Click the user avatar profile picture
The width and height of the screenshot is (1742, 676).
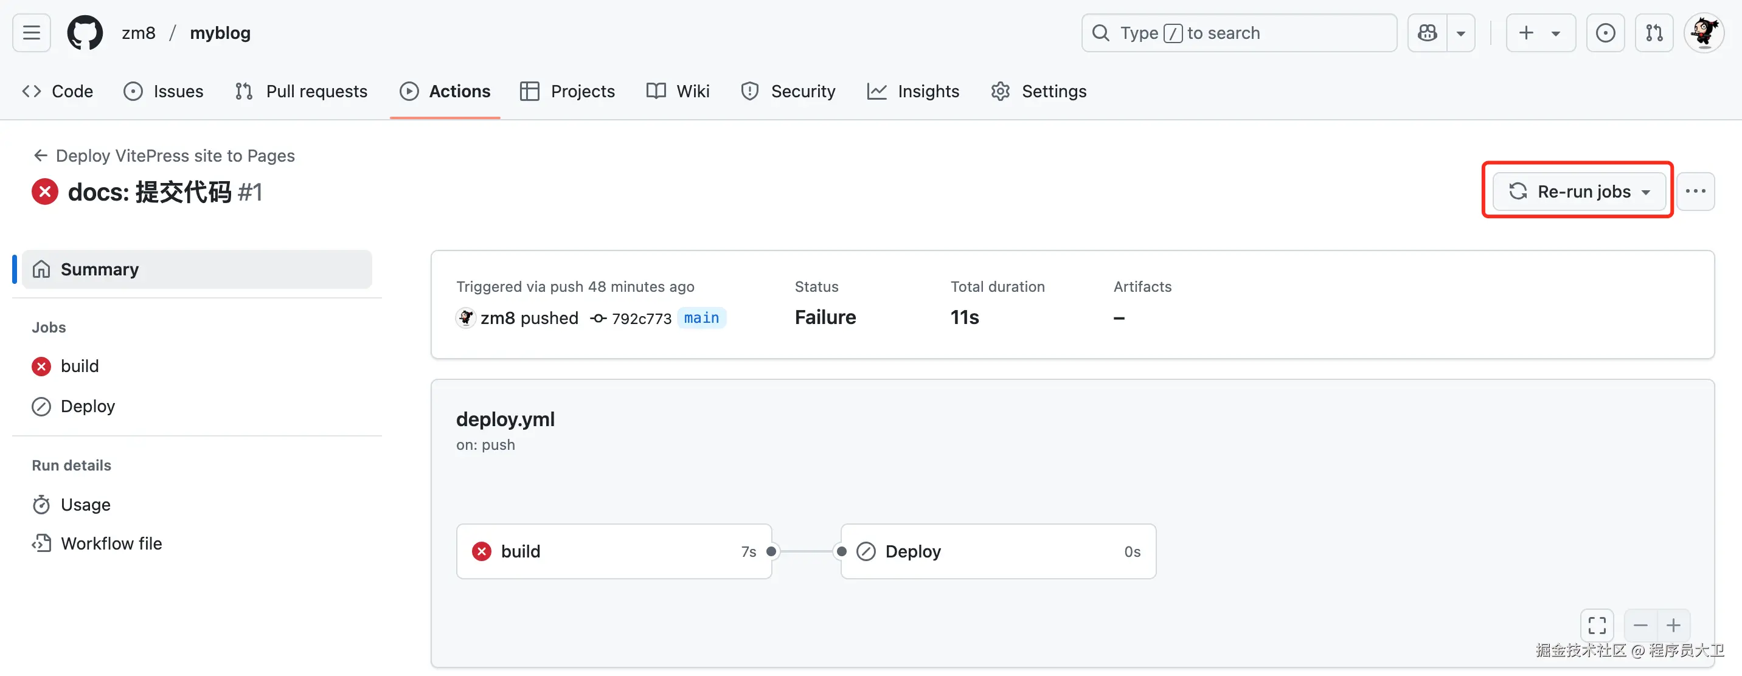click(1703, 32)
